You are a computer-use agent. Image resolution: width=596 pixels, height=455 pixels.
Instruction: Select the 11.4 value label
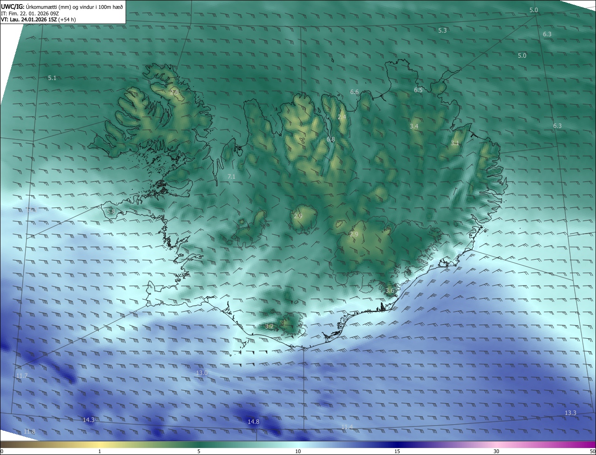coord(347,427)
